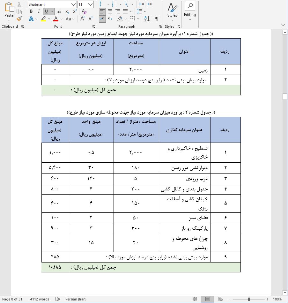
Task: Select the Format Painter tool
Action: tap(18, 18)
